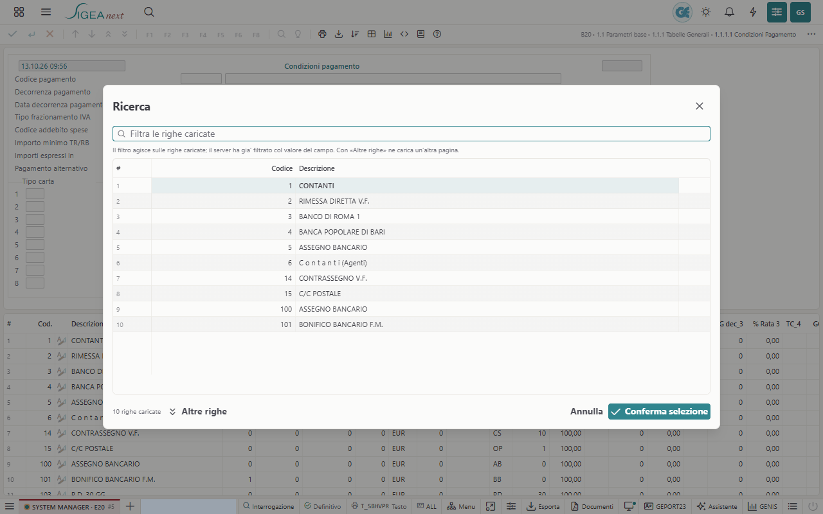823x514 pixels.
Task: Click the GE round logo icon
Action: pyautogui.click(x=682, y=12)
